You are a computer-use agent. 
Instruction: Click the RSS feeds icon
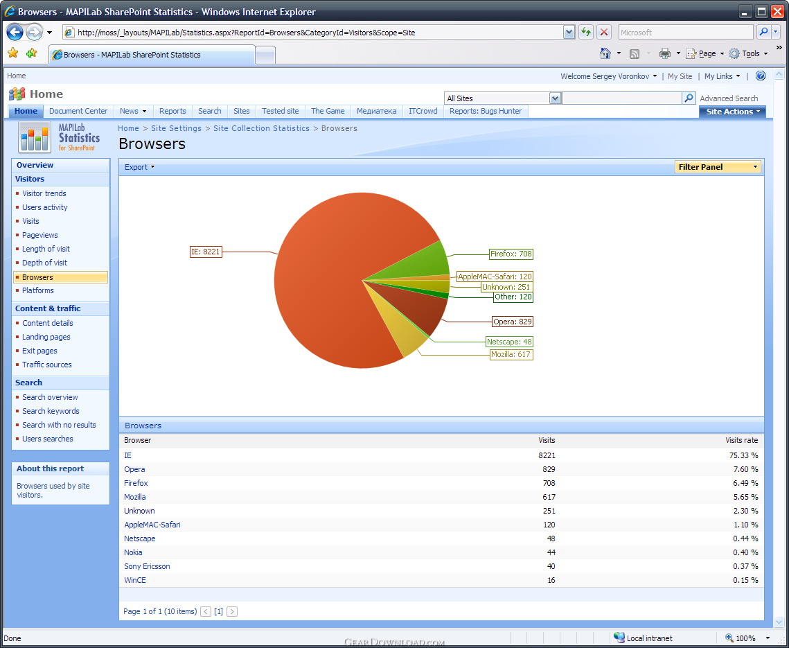tap(635, 54)
